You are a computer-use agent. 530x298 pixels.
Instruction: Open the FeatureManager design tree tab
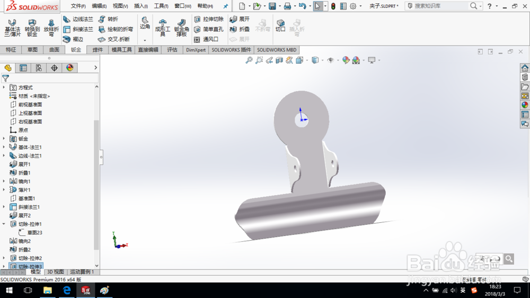click(x=8, y=68)
